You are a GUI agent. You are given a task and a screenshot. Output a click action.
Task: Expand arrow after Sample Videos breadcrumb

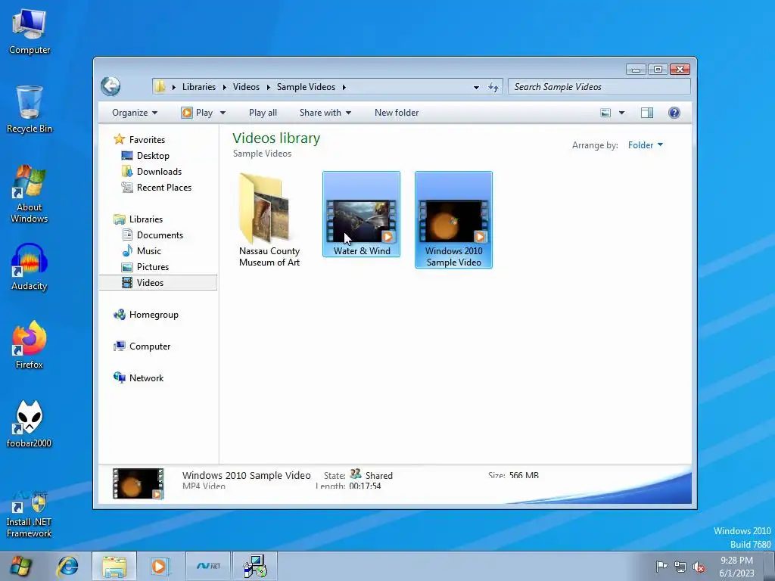[x=344, y=88]
